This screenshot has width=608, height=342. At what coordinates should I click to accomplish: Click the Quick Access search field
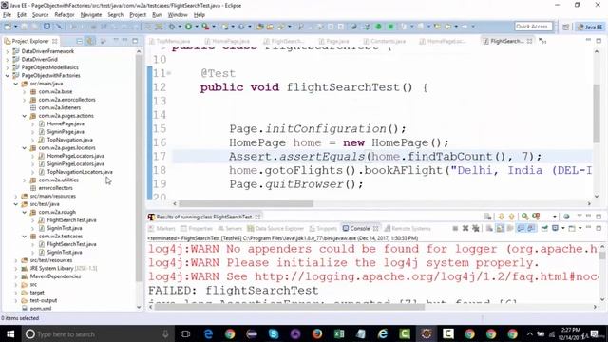tap(534, 27)
